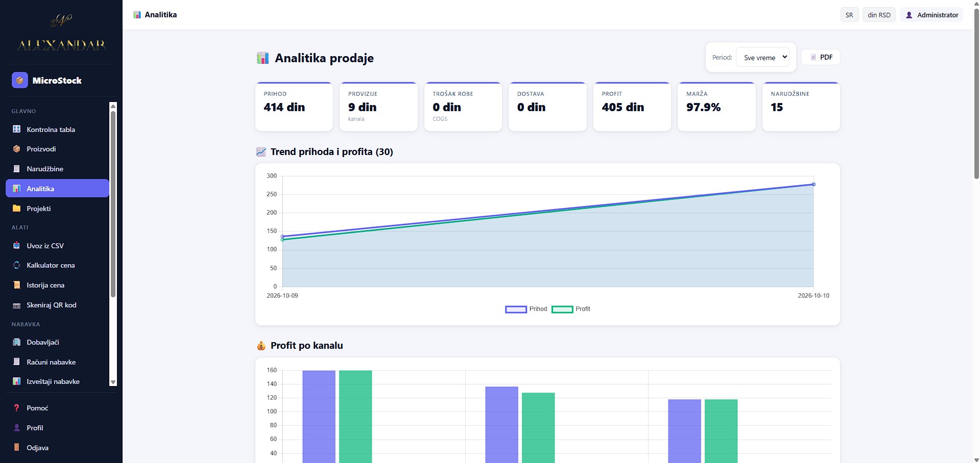980x463 pixels.
Task: Click the Kalkulator cena icon
Action: click(x=17, y=265)
